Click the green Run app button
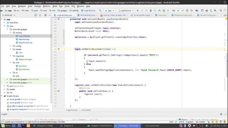228x128 pixels. (138, 11)
